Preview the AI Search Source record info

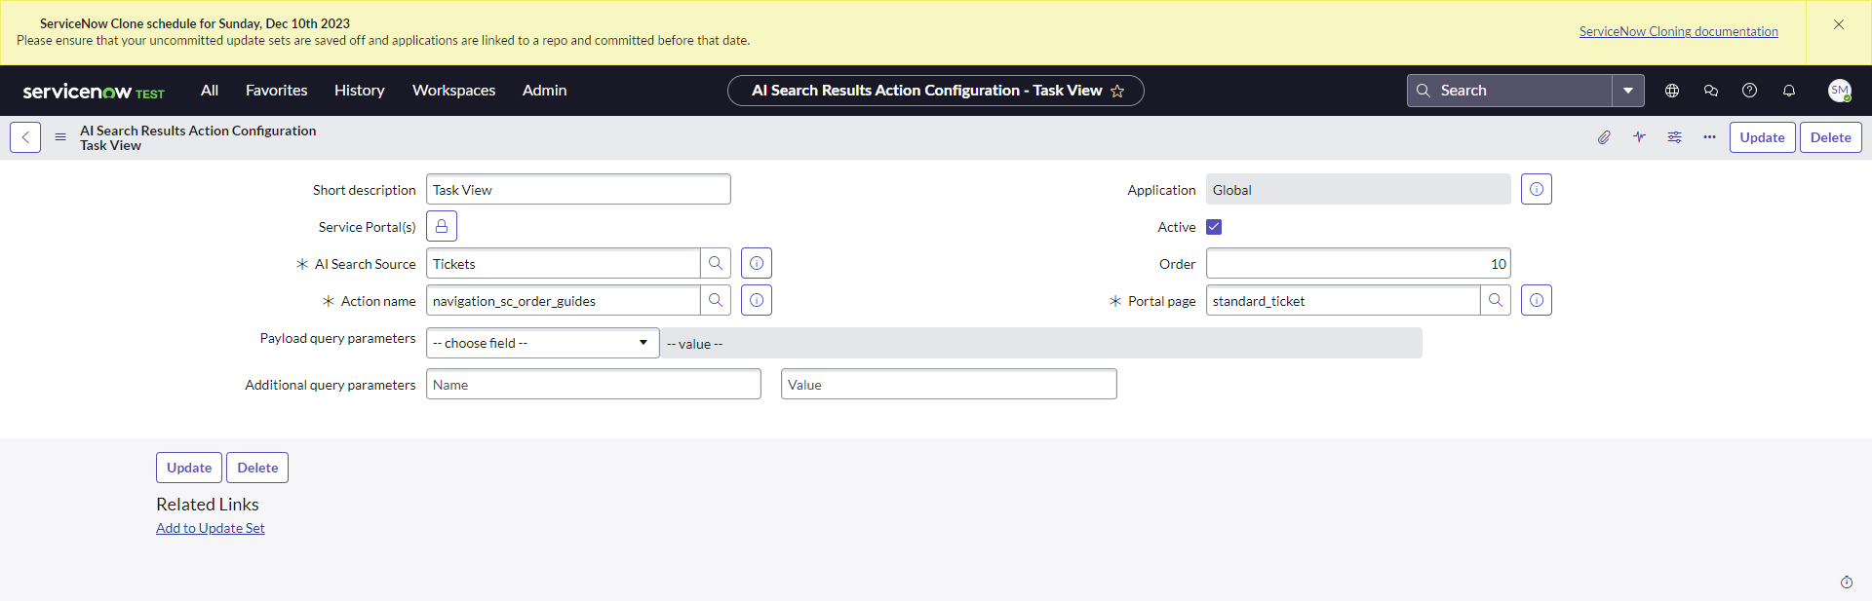click(x=757, y=263)
